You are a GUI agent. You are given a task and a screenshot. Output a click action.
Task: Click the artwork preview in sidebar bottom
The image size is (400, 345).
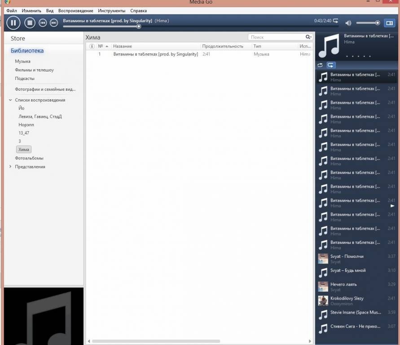click(x=44, y=316)
